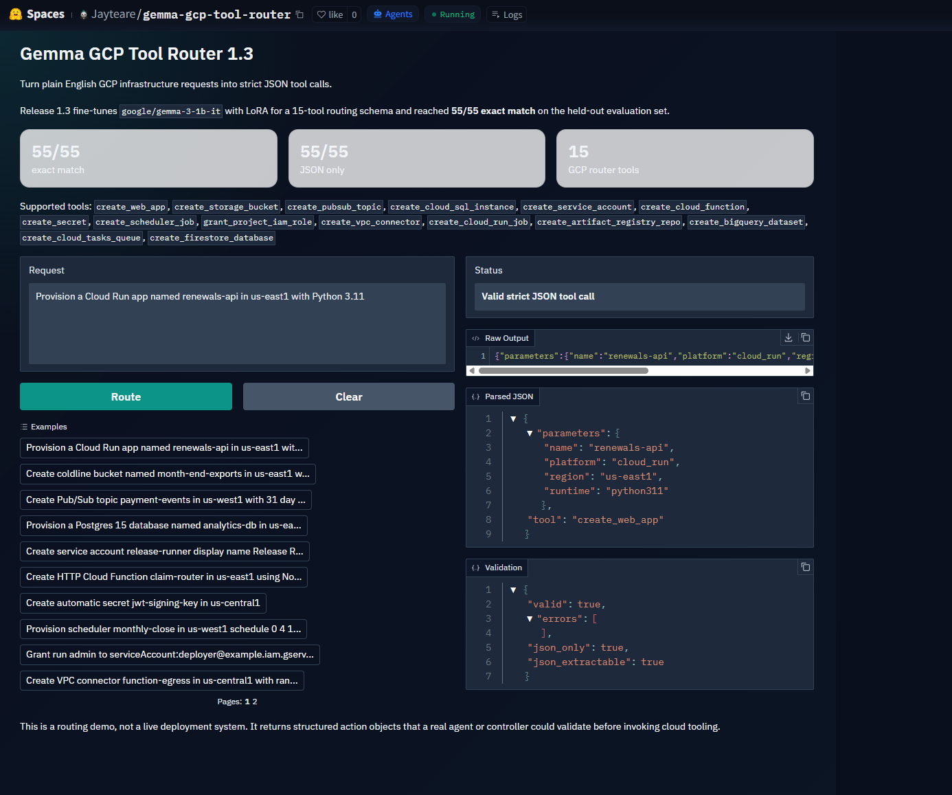952x795 pixels.
Task: Copy the space name with the clipboard icon
Action: coord(299,14)
